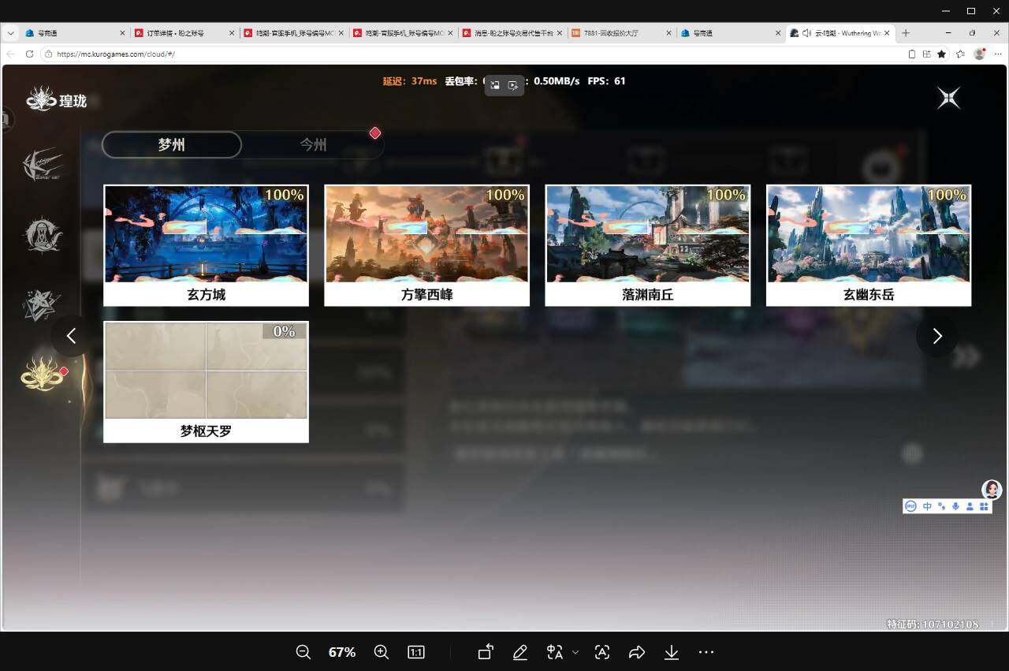Open the 玄幽东岳 area card
This screenshot has height=671, width=1009.
[868, 245]
